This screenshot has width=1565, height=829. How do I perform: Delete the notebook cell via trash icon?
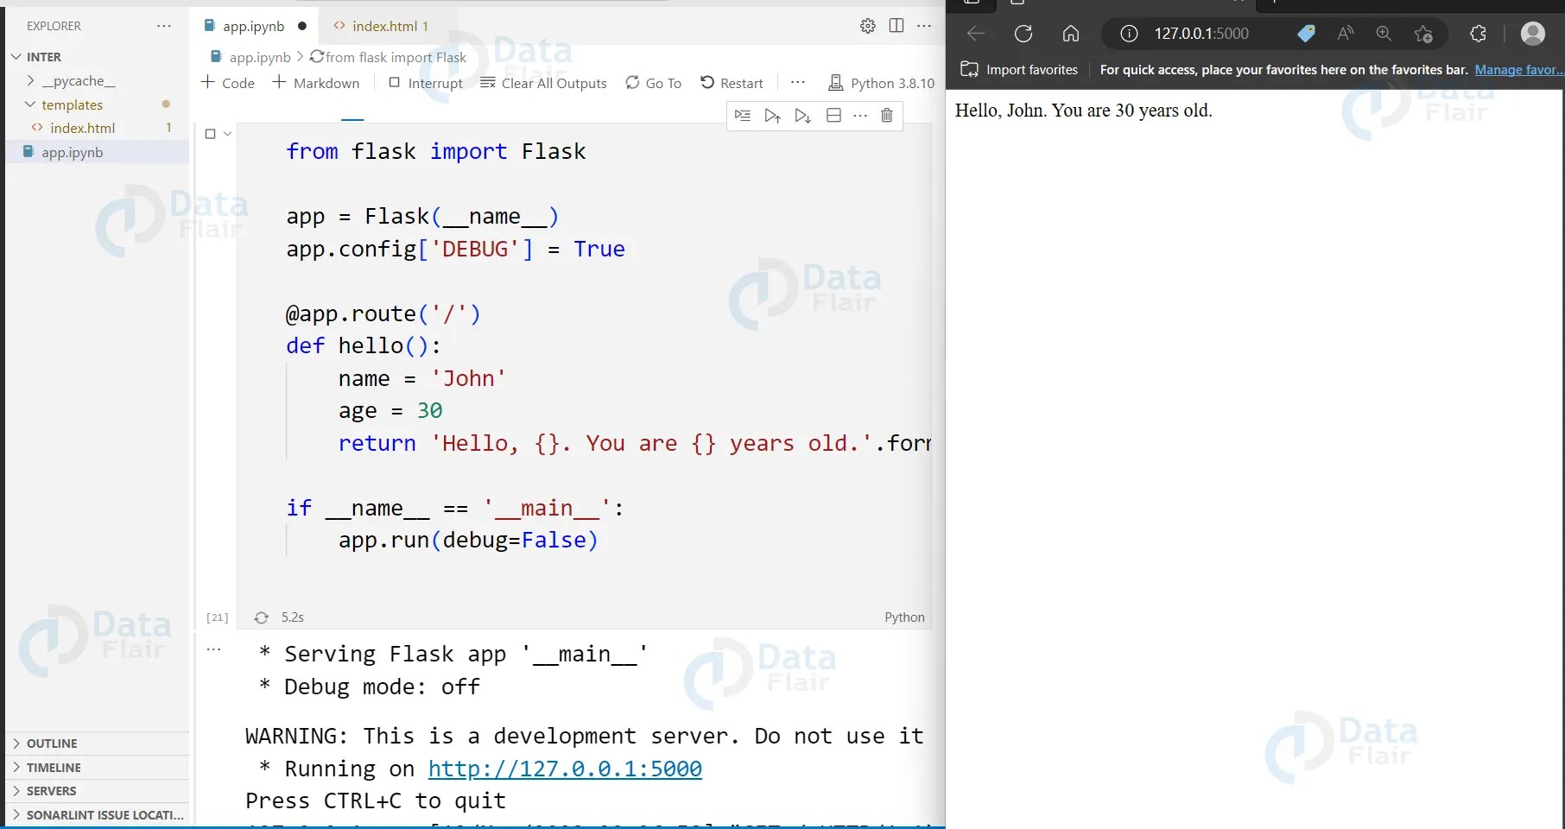[886, 116]
